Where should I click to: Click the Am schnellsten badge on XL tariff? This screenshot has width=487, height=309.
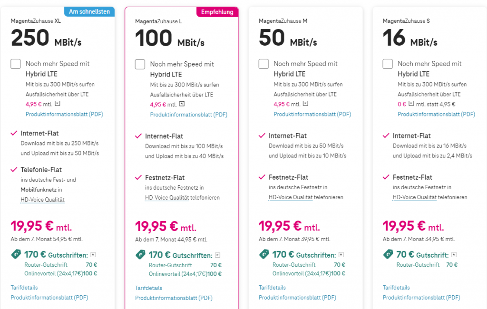(x=90, y=11)
